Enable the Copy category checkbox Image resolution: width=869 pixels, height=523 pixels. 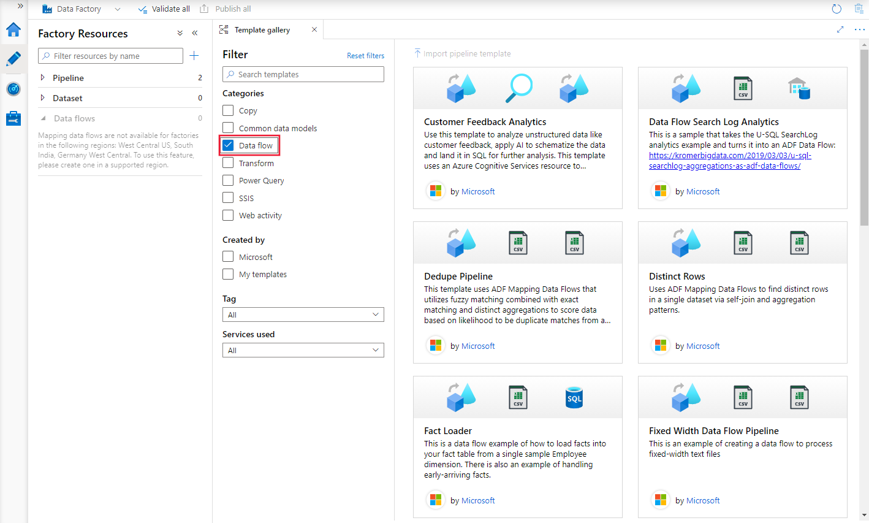click(229, 110)
